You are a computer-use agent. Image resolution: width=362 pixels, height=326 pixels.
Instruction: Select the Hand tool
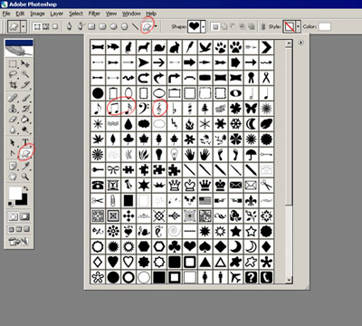13,177
